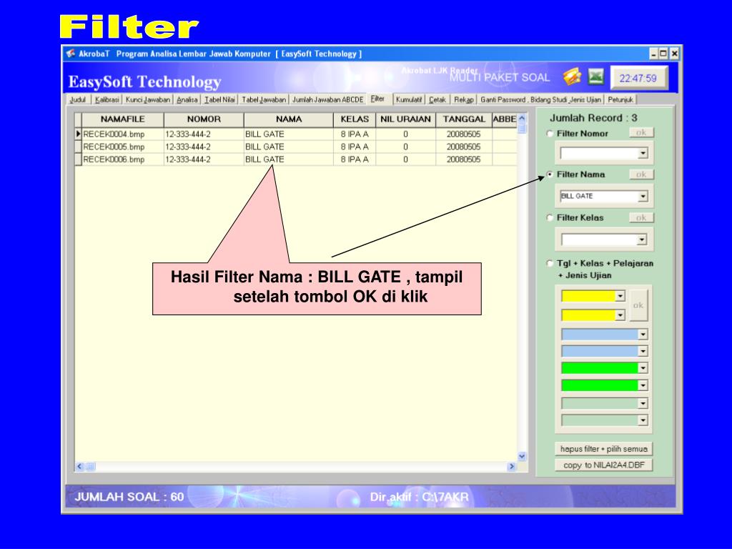
Task: Click hapus filter + pilih semua button
Action: 604,449
